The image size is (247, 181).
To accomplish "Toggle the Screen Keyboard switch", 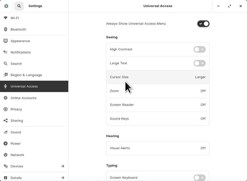I will (x=199, y=178).
